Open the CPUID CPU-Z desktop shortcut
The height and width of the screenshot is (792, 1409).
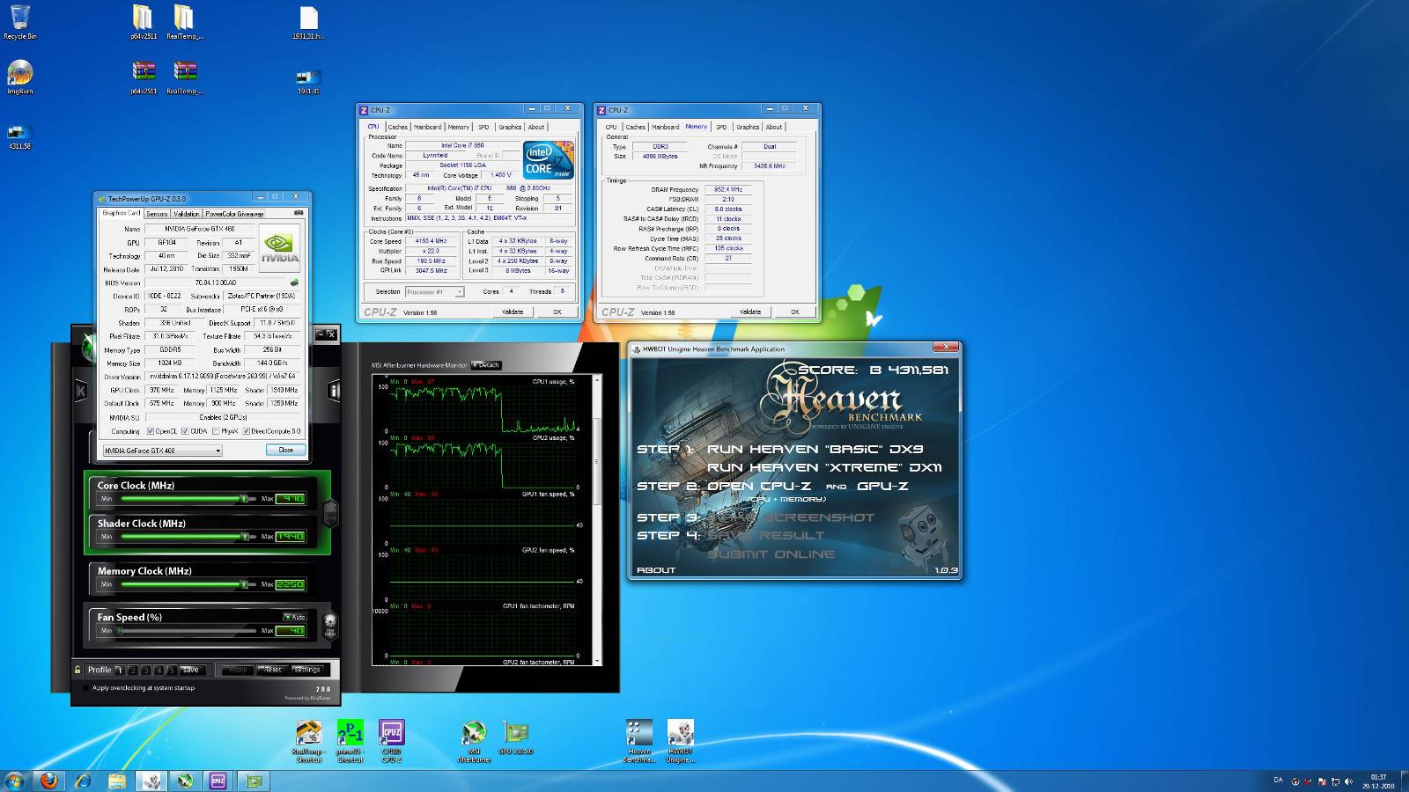point(391,740)
